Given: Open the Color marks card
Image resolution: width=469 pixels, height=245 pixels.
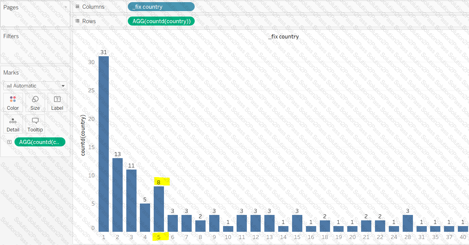Looking at the screenshot, I should pyautogui.click(x=13, y=103).
